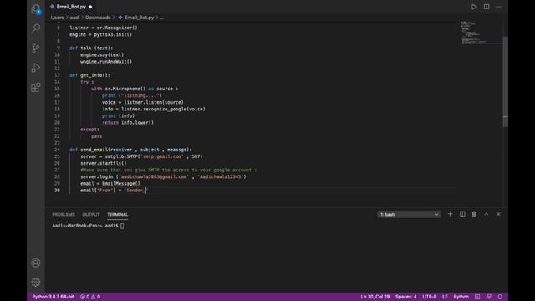Viewport: 535px width, 301px height.
Task: Click line 16 print listning code
Action: pyautogui.click(x=132, y=95)
